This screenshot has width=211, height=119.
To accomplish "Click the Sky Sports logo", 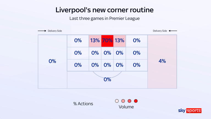I will (x=190, y=111).
